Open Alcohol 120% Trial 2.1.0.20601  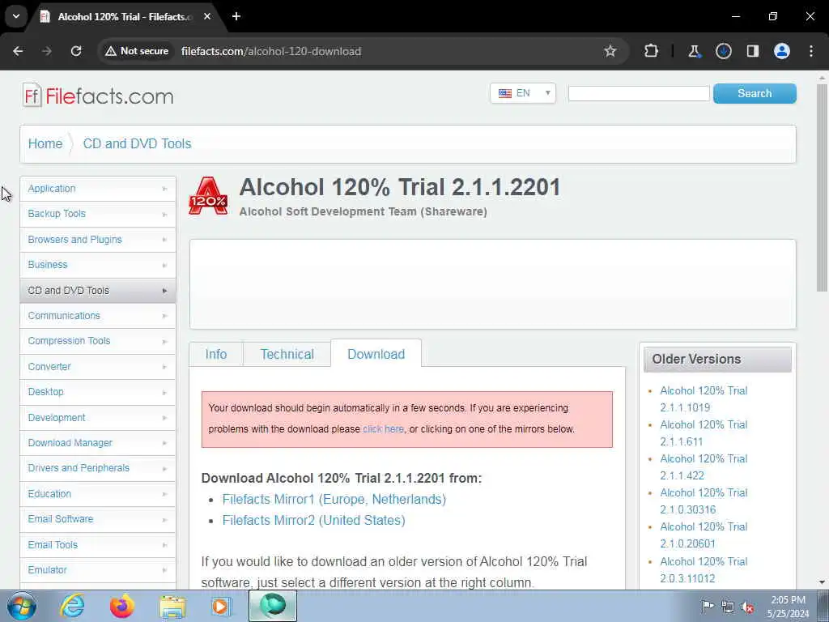click(704, 535)
